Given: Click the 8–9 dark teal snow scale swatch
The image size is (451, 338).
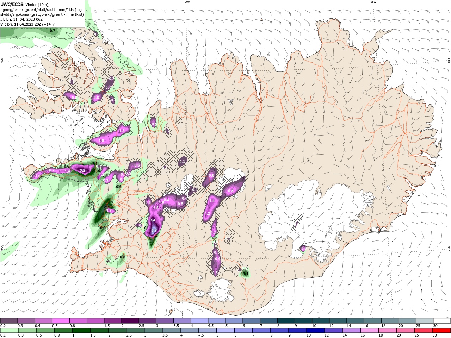Looking at the screenshot, I should 286,321.
